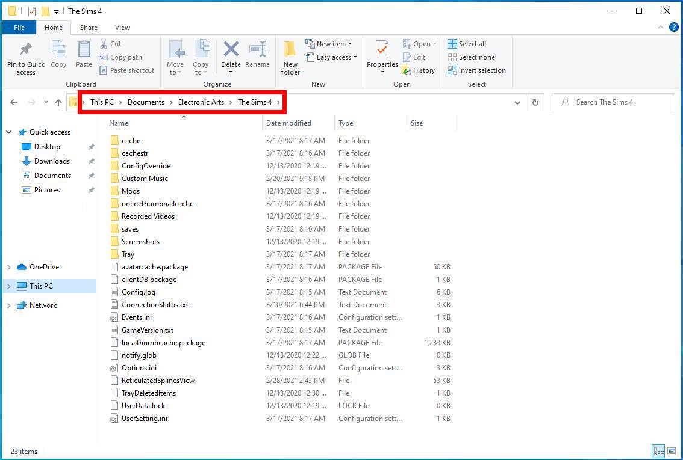Switch to the Home ribbon tab
The width and height of the screenshot is (683, 460).
pyautogui.click(x=54, y=28)
